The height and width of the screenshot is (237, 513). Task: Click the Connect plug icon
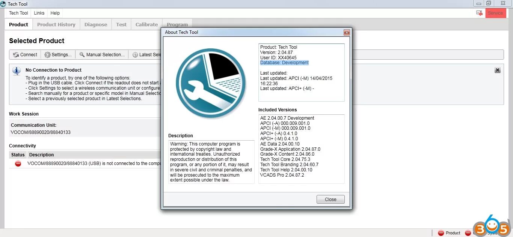[16, 55]
